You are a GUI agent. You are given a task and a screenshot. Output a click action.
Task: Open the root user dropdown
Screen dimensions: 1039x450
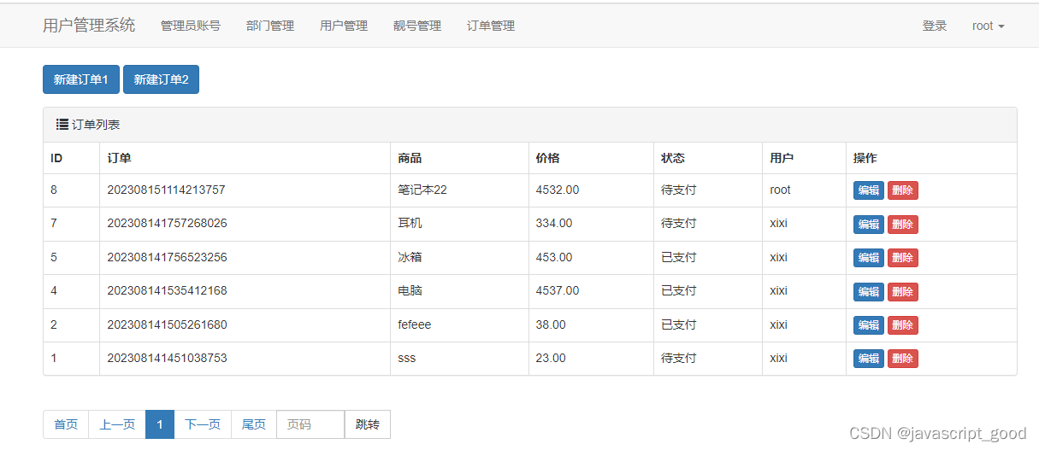click(x=988, y=26)
